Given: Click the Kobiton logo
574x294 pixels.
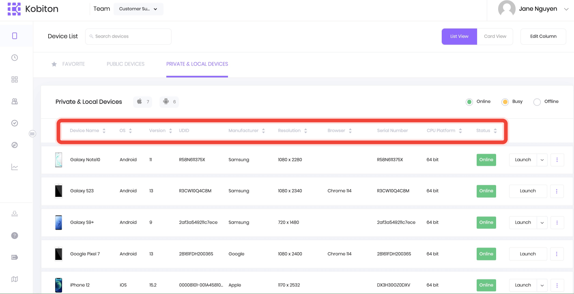Looking at the screenshot, I should [x=33, y=9].
